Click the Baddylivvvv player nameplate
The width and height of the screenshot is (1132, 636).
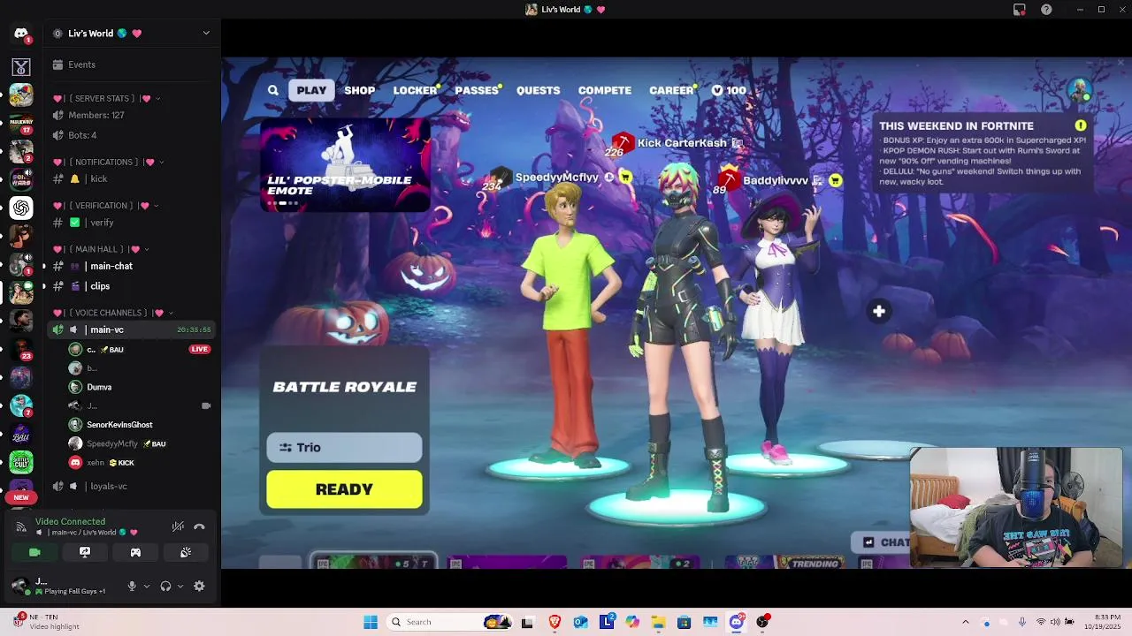pyautogui.click(x=776, y=180)
